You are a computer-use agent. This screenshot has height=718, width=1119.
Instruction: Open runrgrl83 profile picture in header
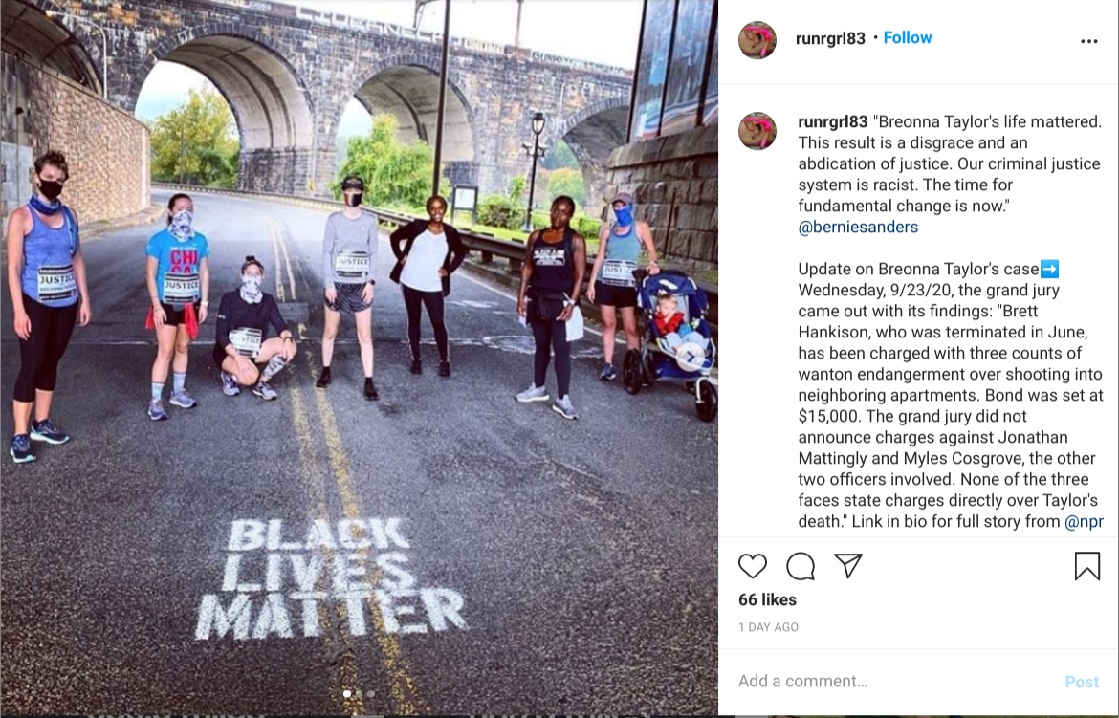(x=757, y=40)
